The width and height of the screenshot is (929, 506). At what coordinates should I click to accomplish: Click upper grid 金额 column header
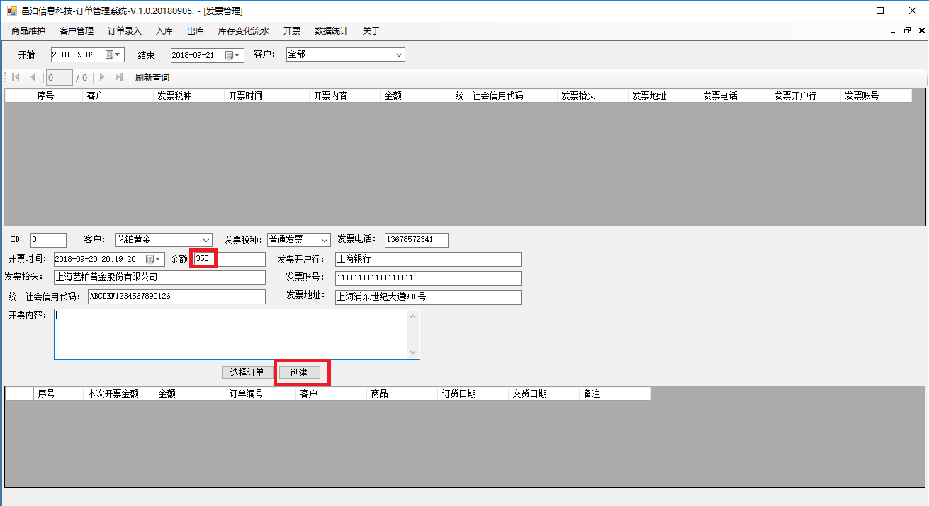coord(416,96)
